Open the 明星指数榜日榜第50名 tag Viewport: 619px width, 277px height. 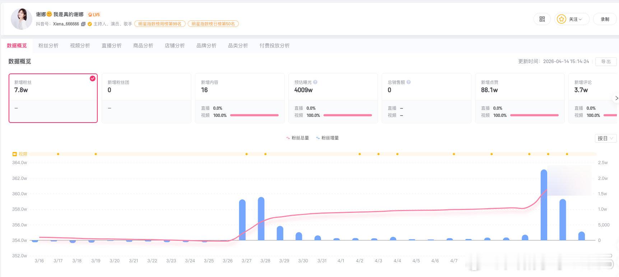click(213, 24)
